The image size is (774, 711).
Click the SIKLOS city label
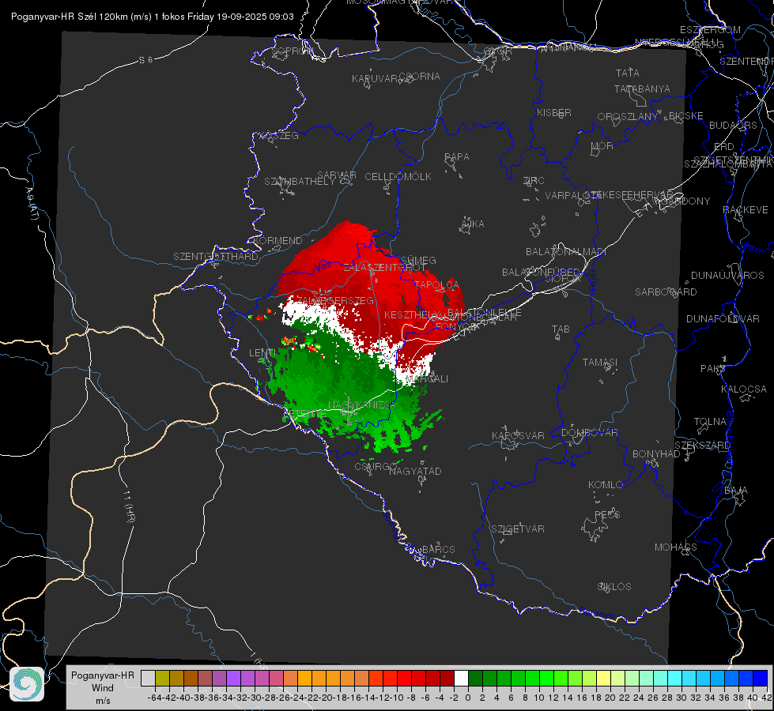point(614,587)
